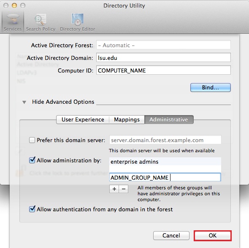Collapse the Hide Advanced Options disclosure triangle
Viewport: 249px width, 248px height.
[24, 102]
